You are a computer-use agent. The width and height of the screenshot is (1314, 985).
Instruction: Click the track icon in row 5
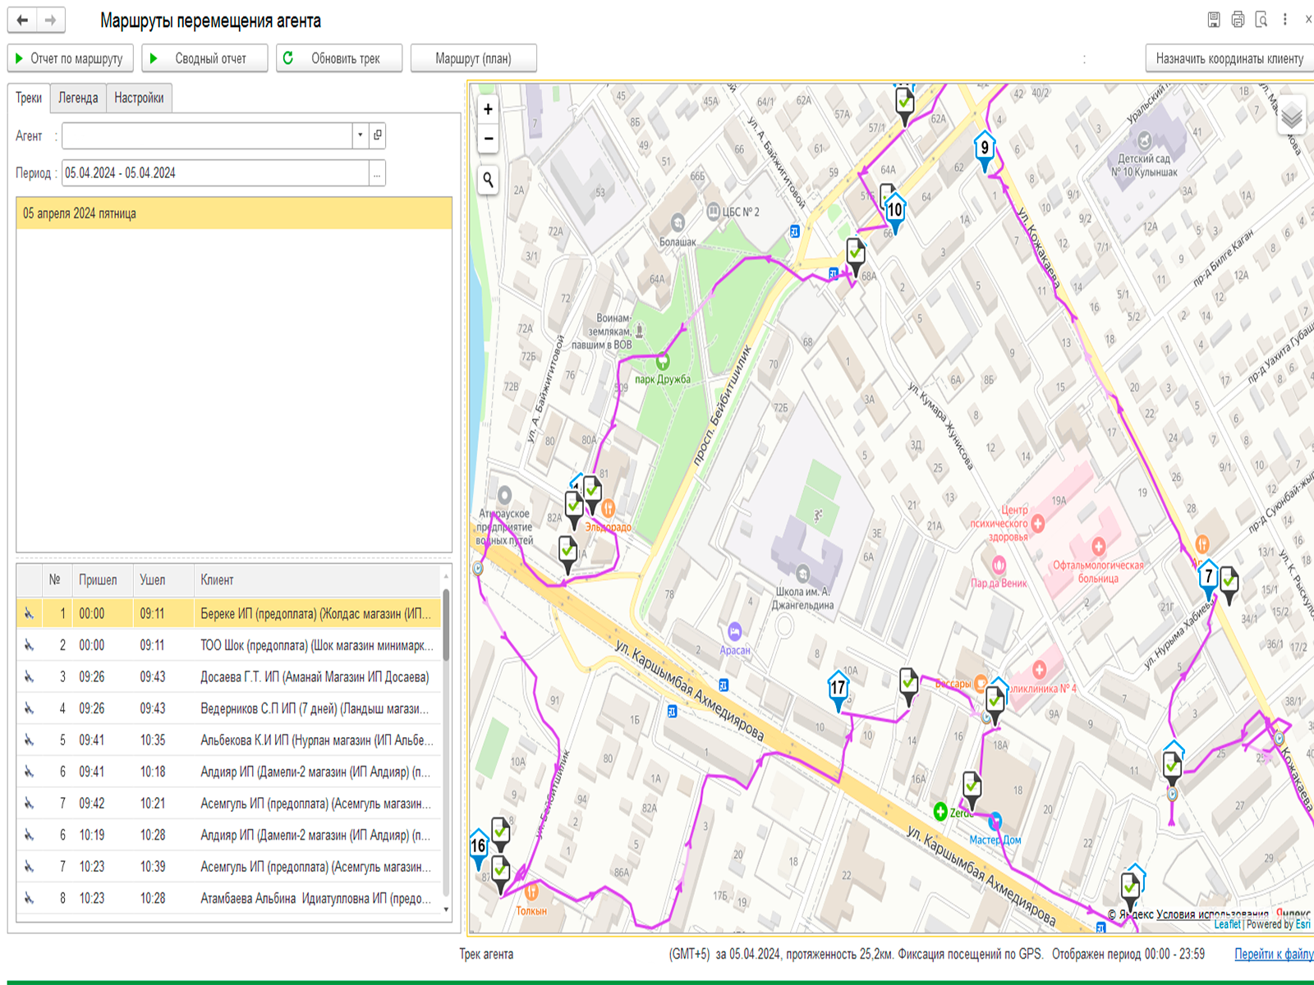coord(30,740)
